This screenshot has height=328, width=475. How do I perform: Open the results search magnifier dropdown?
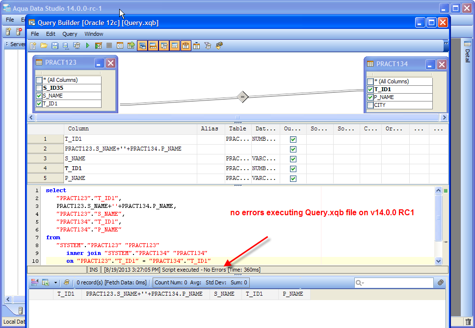[360, 283]
